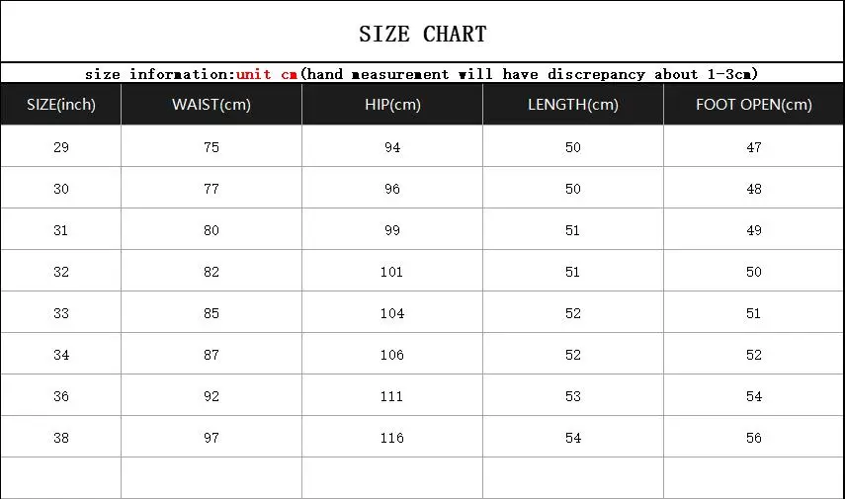Click size 38 row label
The width and height of the screenshot is (845, 499).
pos(61,437)
